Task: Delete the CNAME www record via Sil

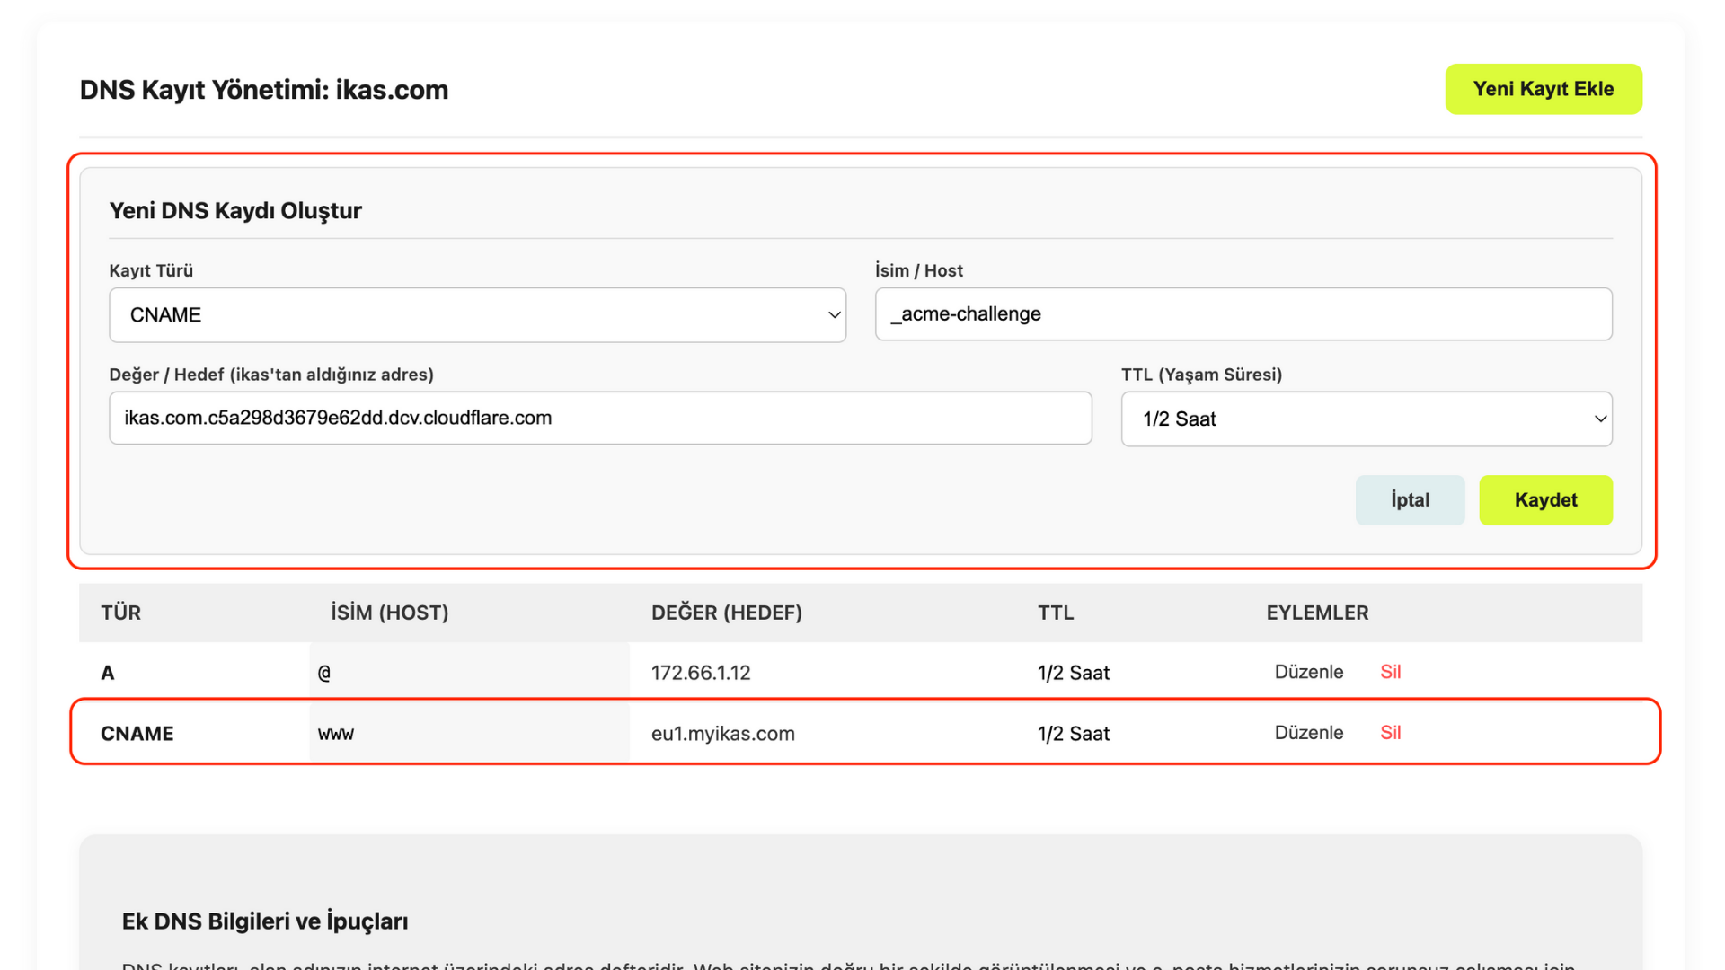Action: pos(1390,733)
